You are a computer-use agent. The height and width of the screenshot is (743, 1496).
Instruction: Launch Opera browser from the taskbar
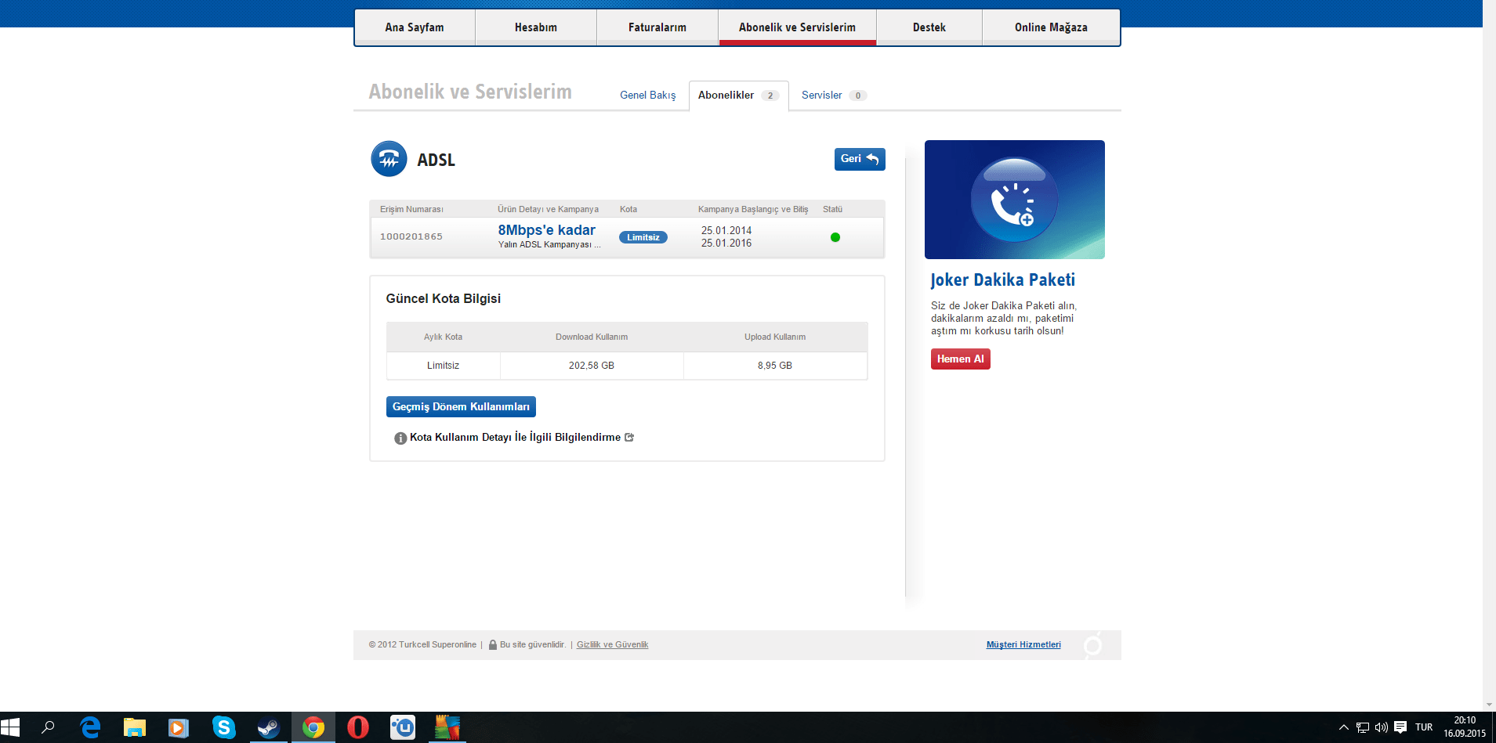(358, 727)
